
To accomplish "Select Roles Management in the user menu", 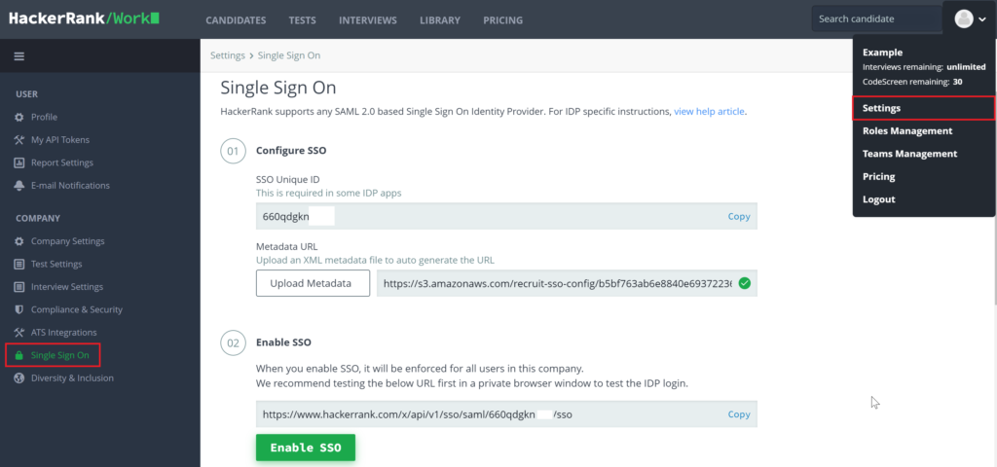I will coord(907,130).
